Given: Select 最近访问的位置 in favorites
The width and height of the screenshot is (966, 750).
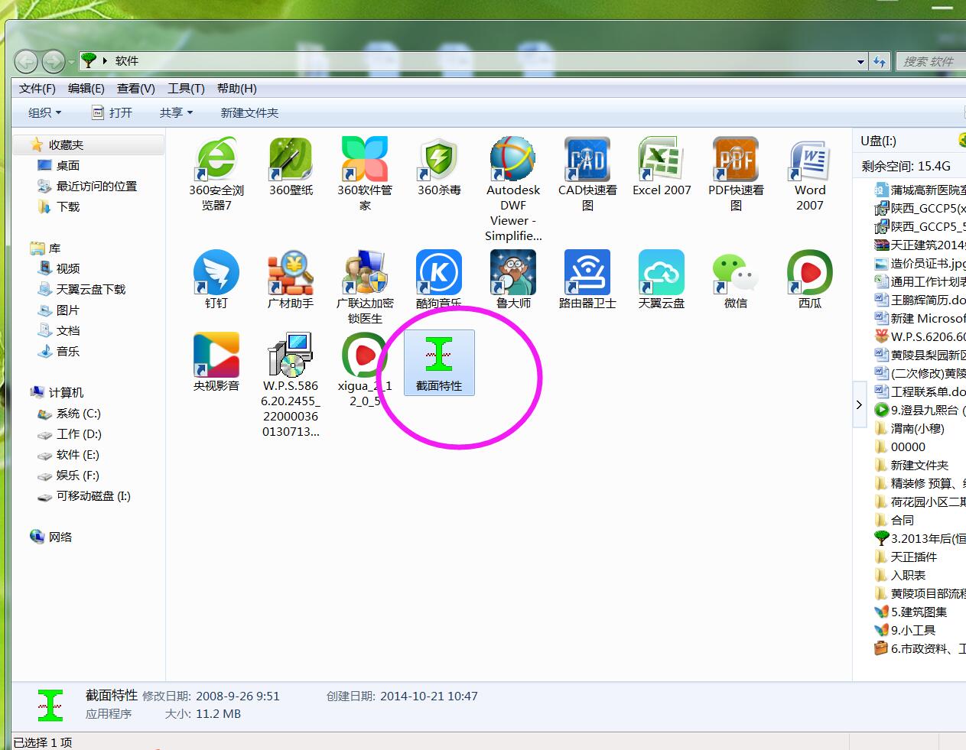Looking at the screenshot, I should pyautogui.click(x=96, y=186).
